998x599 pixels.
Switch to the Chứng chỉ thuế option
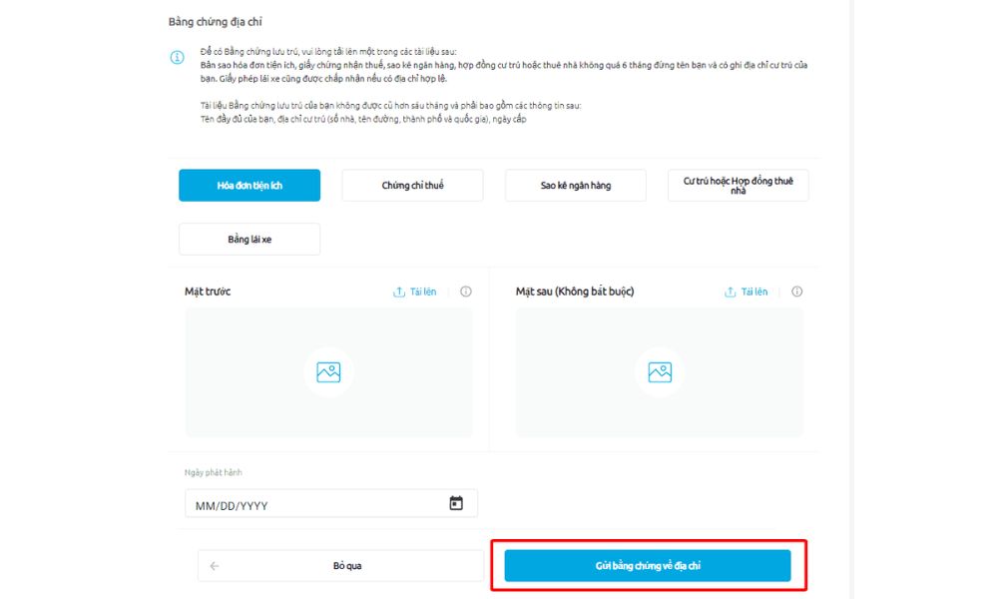coord(412,186)
